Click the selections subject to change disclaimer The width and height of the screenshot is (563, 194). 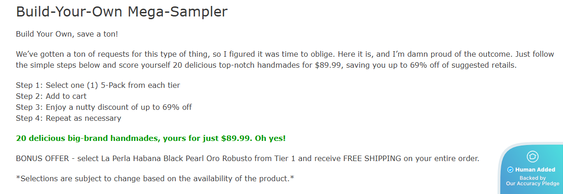pyautogui.click(x=155, y=178)
